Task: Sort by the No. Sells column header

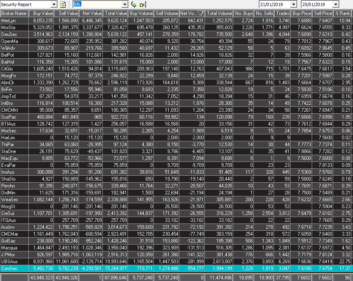Action: tap(264, 13)
